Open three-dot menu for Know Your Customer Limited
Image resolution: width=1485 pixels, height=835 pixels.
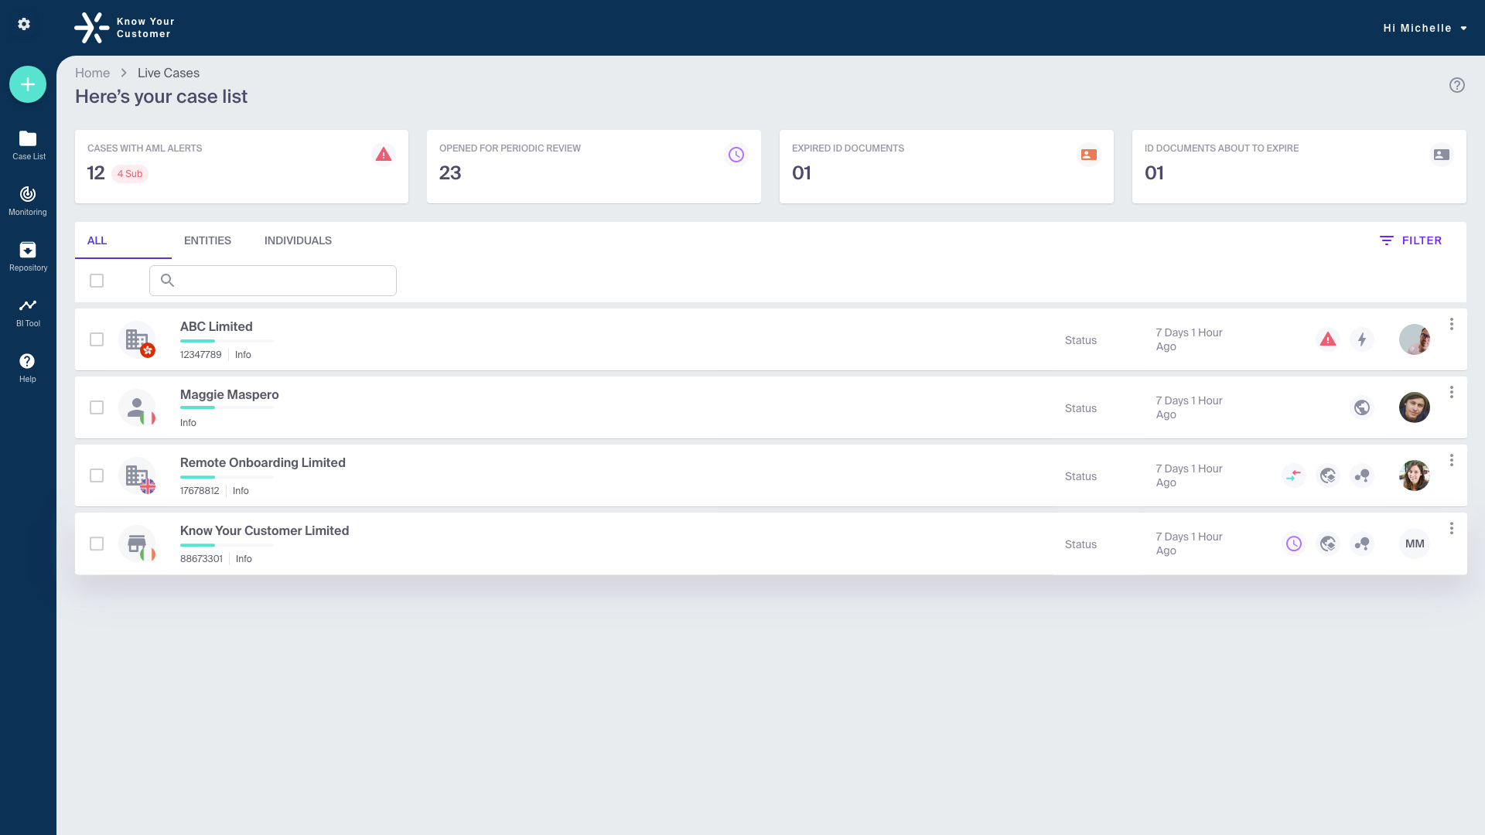(x=1452, y=528)
